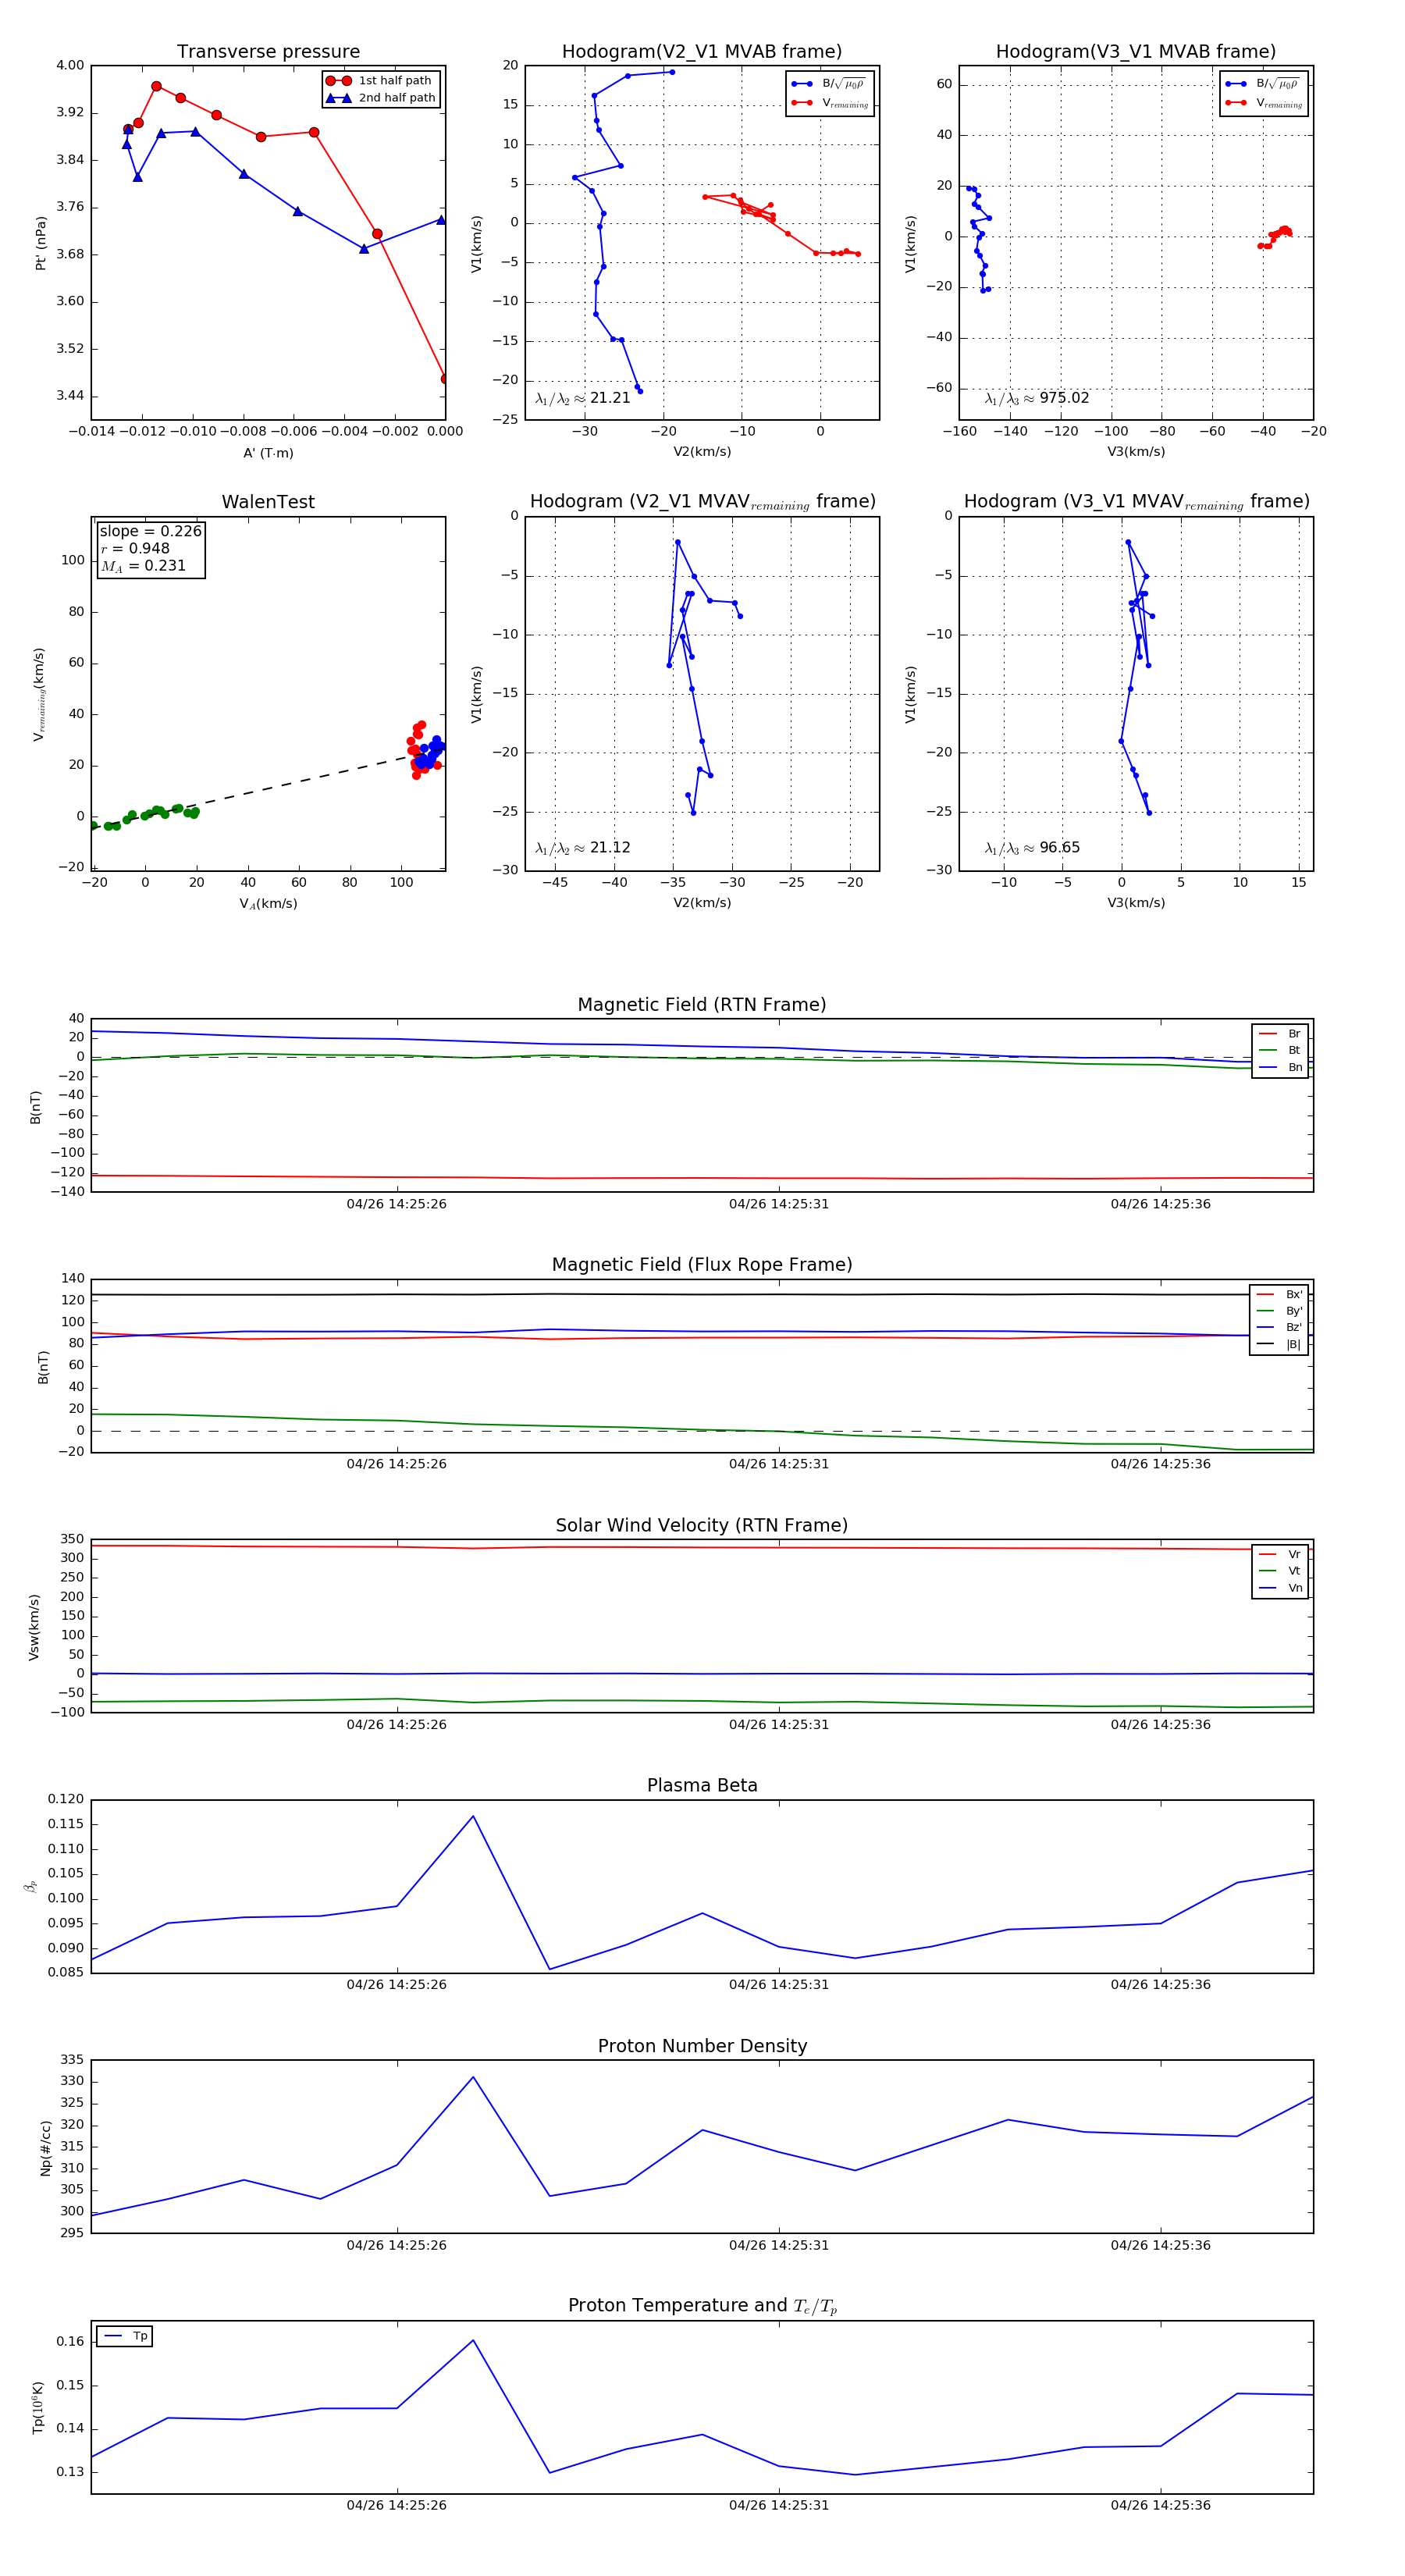Select the "Vr" legend entry
Viewport: 1405px width, 2576px height.
point(1280,1555)
